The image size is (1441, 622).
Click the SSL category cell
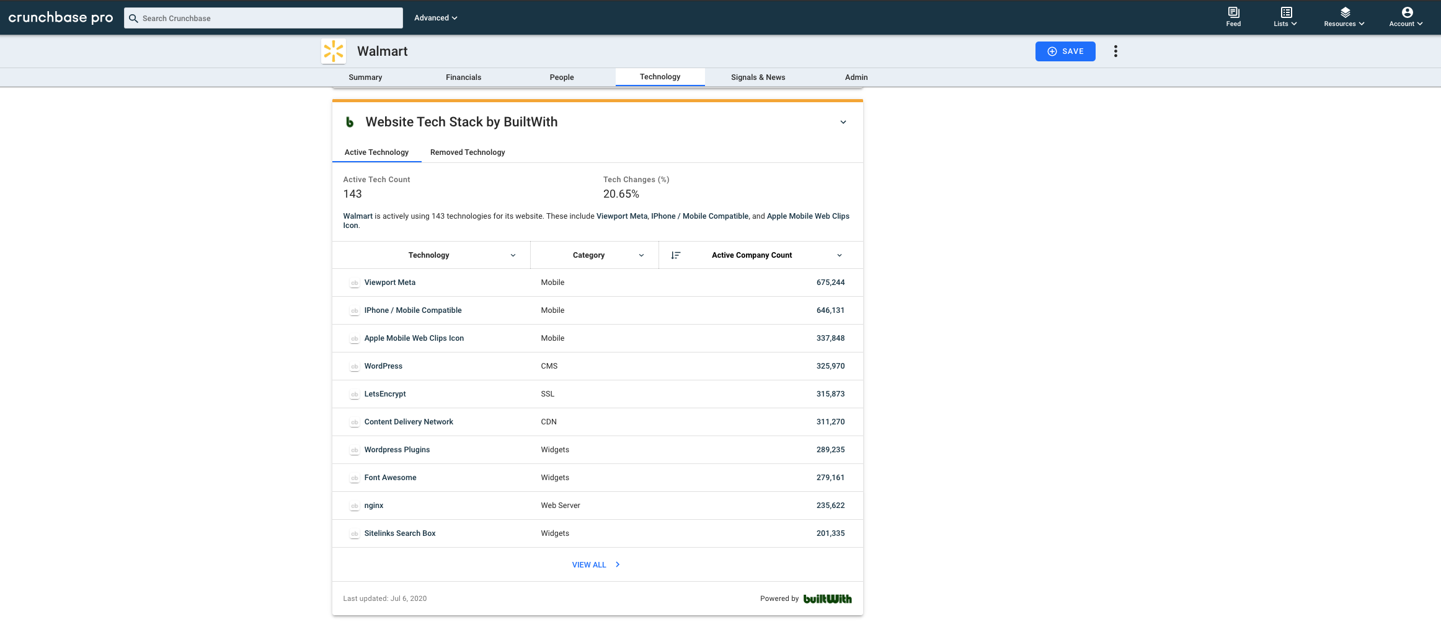pos(548,394)
